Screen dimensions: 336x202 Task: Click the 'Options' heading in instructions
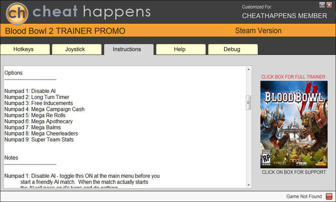coord(13,73)
